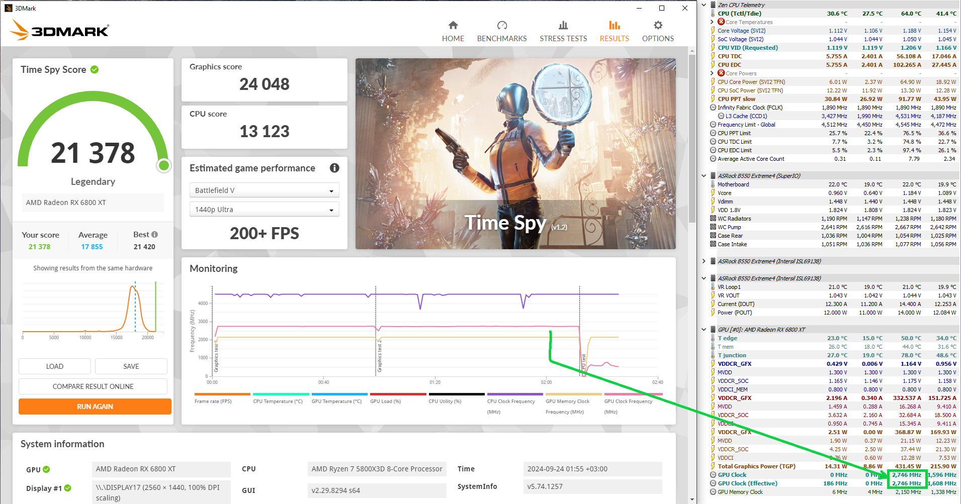Toggle the GPU Load (%) legend entry
This screenshot has height=504, width=961.
398,398
